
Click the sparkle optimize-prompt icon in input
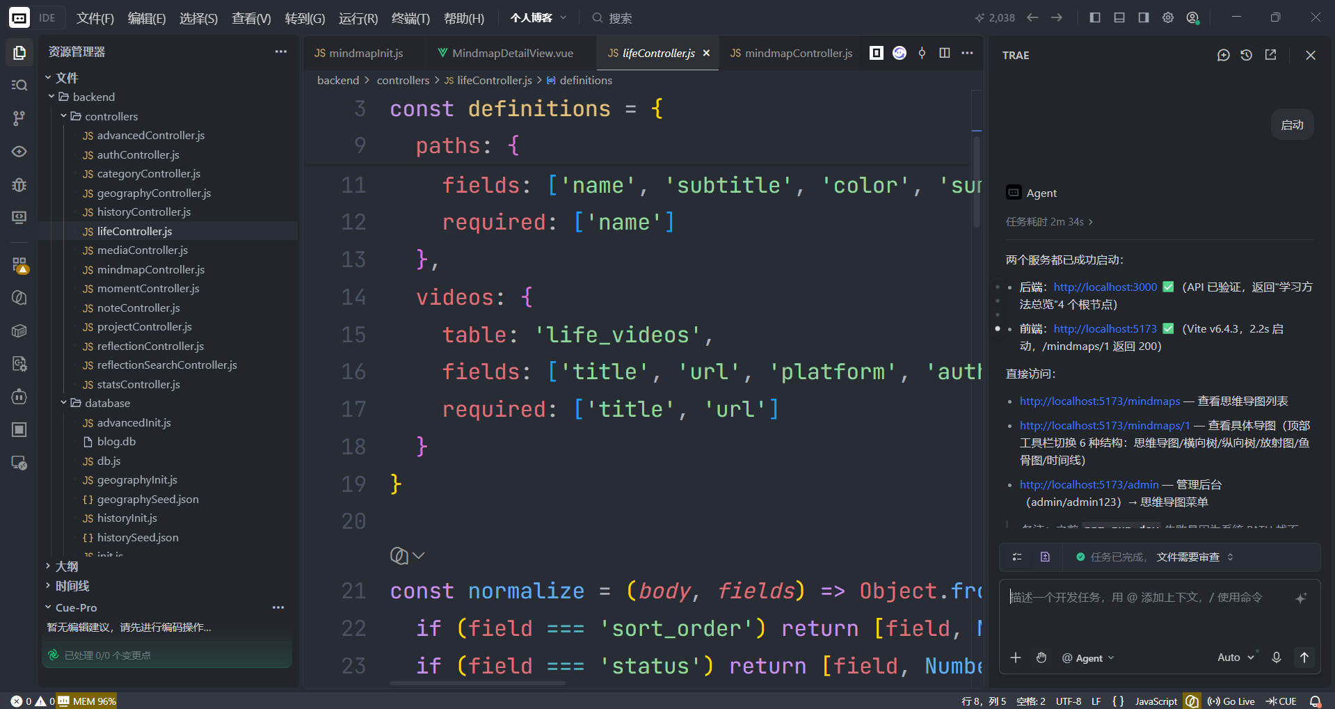pyautogui.click(x=1301, y=598)
